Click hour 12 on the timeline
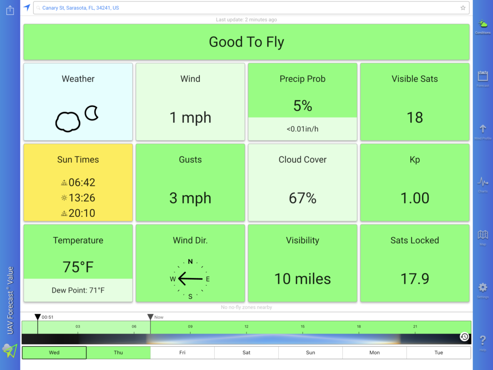Image resolution: width=493 pixels, height=370 pixels. 246,327
